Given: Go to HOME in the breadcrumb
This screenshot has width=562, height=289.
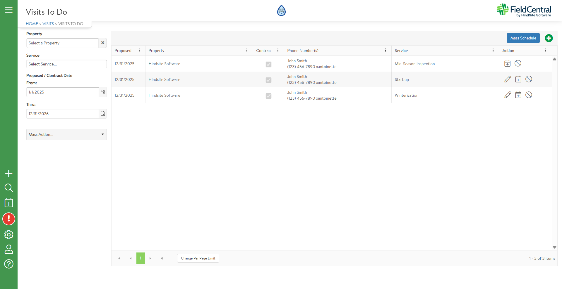Looking at the screenshot, I should tap(32, 24).
